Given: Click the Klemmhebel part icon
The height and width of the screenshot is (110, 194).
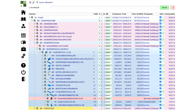Looking at the screenshot, I should (52, 99).
